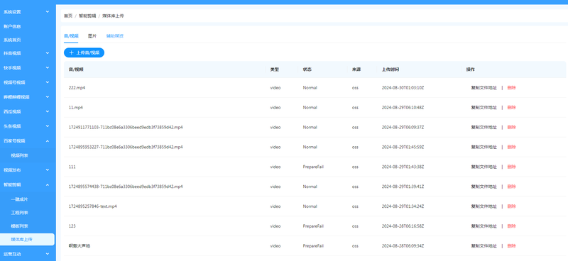Delete the 1724911771103 video row

pos(511,127)
